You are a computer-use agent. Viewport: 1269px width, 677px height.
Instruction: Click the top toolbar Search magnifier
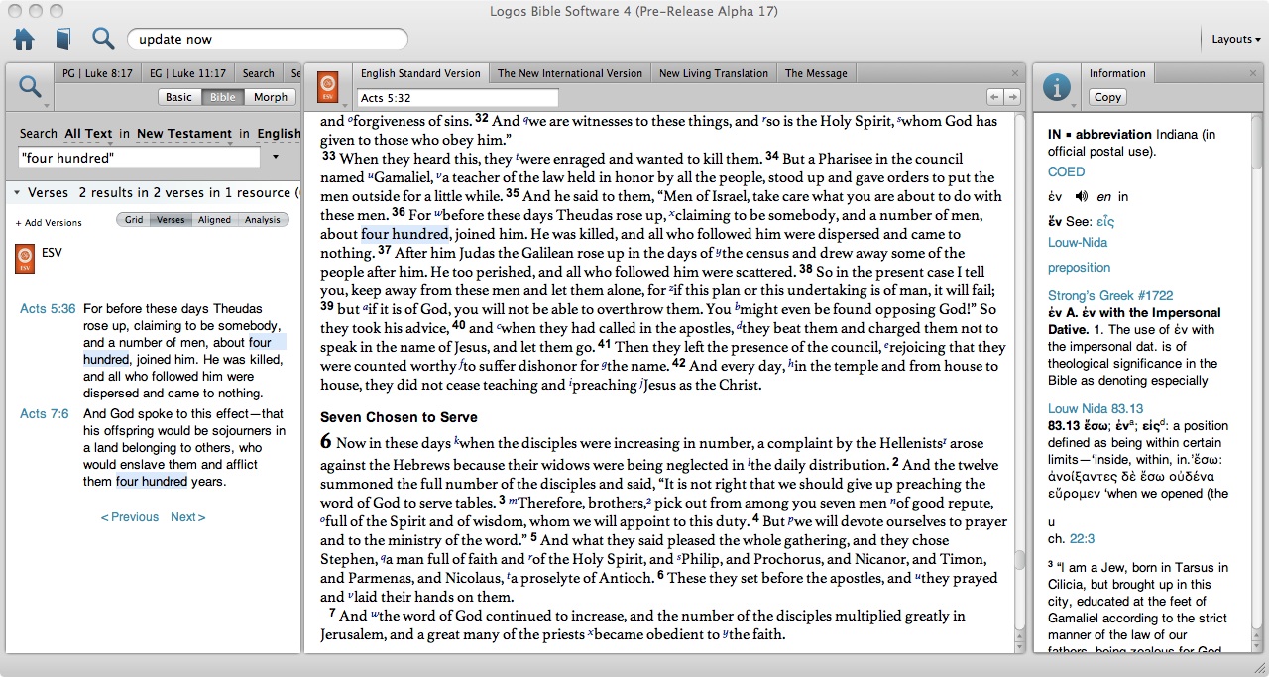pyautogui.click(x=103, y=39)
